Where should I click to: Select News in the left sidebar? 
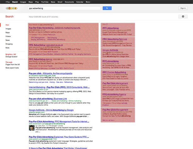pyautogui.click(x=8, y=40)
